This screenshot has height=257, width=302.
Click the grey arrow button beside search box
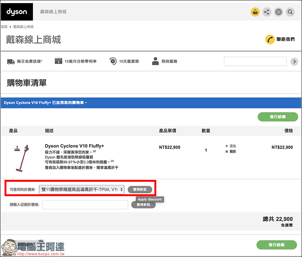tap(294, 62)
